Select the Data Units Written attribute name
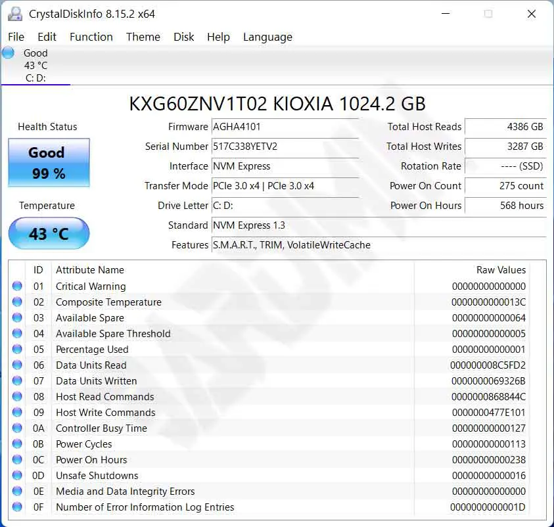This screenshot has height=527, width=554. [x=97, y=380]
